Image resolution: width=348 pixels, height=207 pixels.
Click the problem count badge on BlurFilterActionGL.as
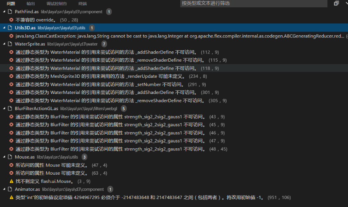(124, 109)
